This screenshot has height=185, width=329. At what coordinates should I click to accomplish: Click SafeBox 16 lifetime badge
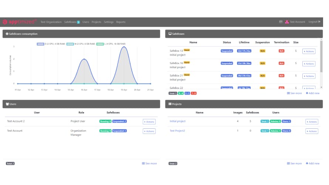244,63
